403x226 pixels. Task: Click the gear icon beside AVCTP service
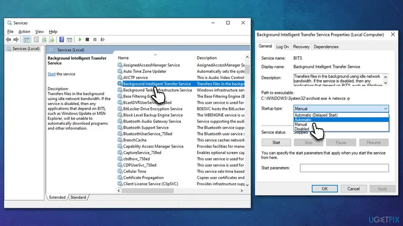120,78
